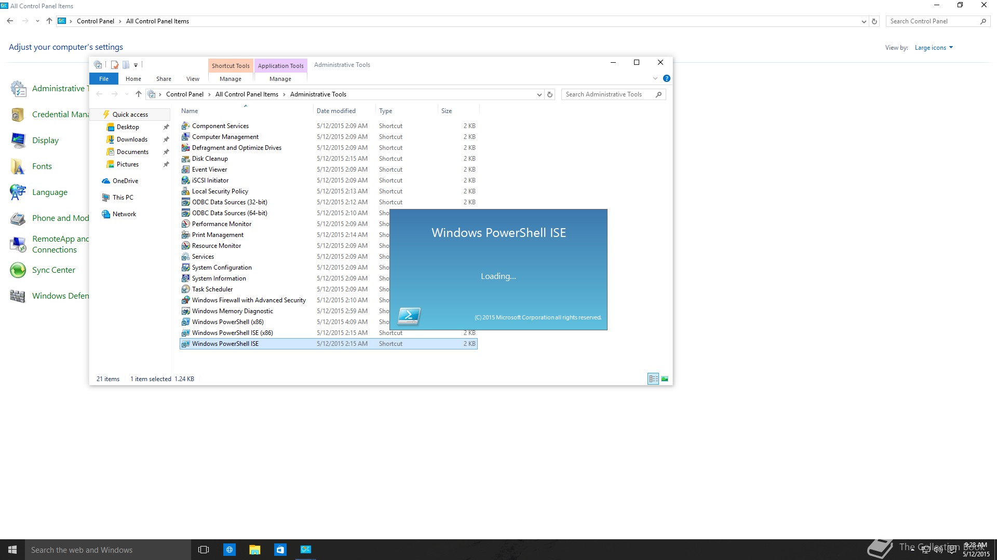997x560 pixels.
Task: Select Print Management icon
Action: [185, 235]
